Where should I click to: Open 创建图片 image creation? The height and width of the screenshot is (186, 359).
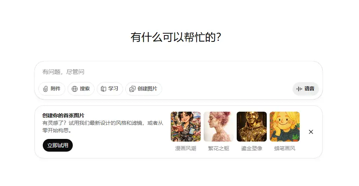click(x=144, y=89)
